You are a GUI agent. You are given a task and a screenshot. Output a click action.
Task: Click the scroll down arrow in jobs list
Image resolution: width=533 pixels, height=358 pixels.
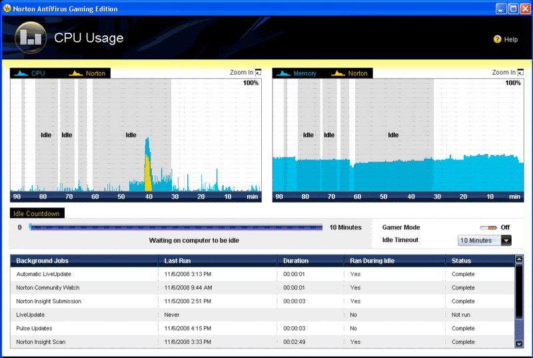tap(519, 343)
